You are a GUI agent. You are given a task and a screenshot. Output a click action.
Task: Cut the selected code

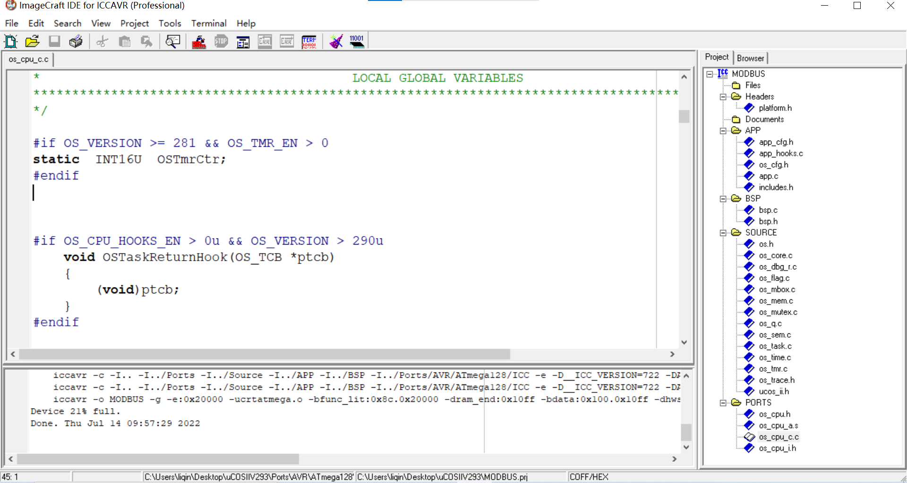(102, 42)
